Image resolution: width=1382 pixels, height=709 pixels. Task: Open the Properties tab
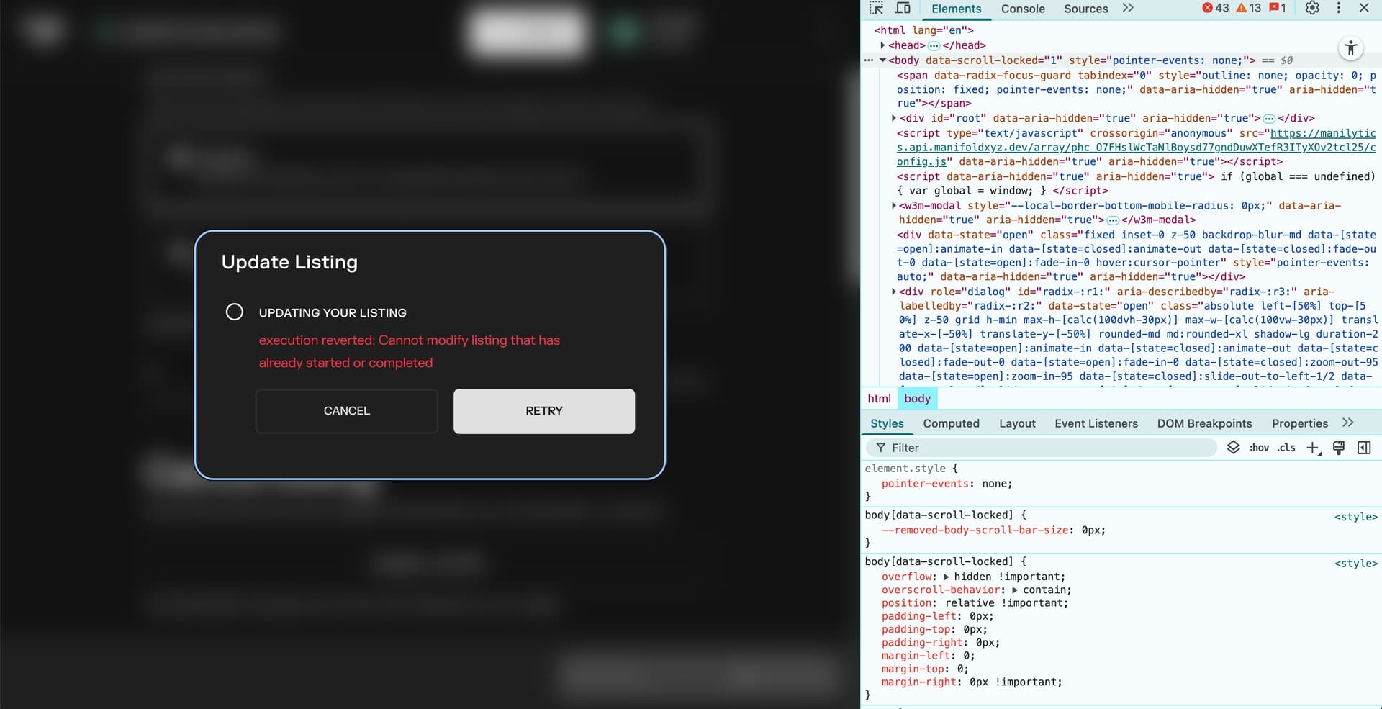click(x=1299, y=424)
